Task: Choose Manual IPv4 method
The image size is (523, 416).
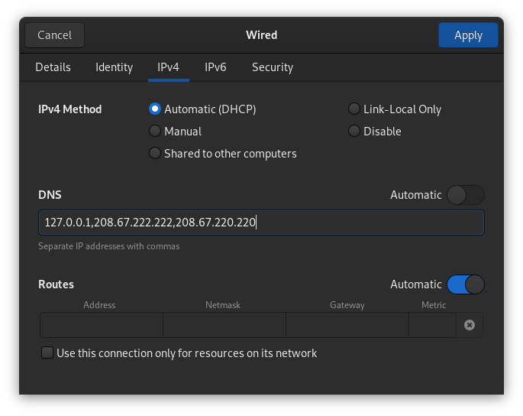Action: tap(155, 132)
